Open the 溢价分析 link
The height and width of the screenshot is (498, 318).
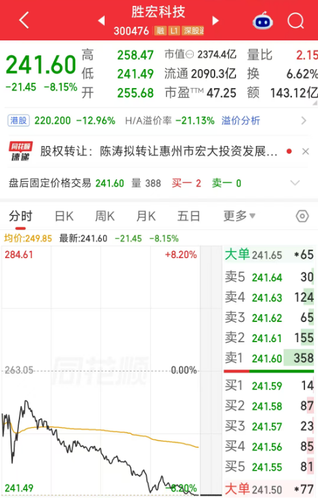pyautogui.click(x=241, y=121)
